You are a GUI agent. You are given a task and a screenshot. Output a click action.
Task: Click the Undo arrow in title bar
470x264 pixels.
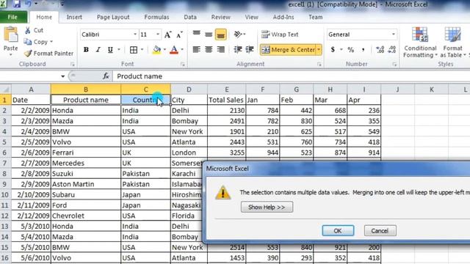28,4
